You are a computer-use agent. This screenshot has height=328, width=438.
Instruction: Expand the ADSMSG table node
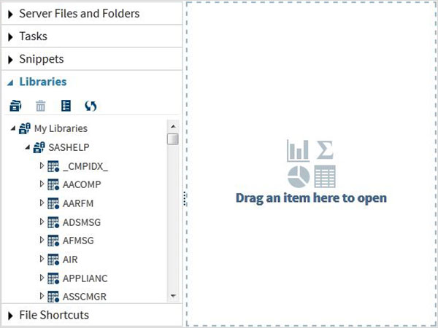tap(42, 222)
